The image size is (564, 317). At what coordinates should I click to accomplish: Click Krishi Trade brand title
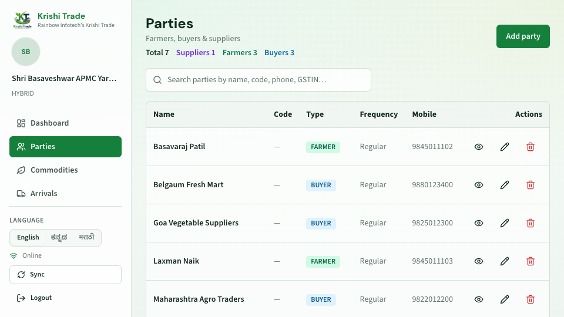point(61,16)
